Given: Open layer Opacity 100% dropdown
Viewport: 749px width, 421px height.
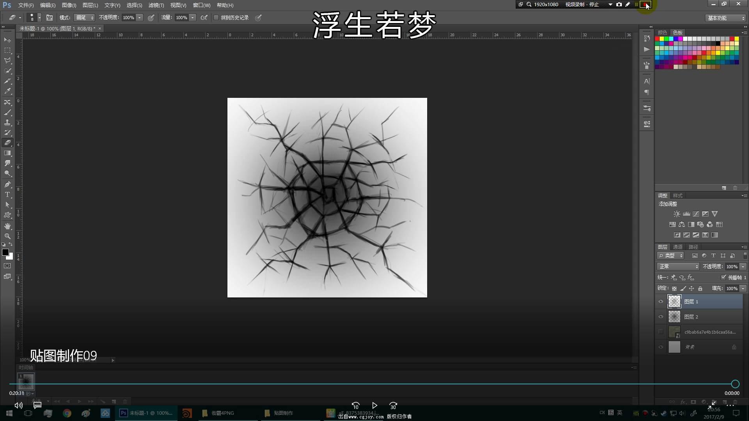Looking at the screenshot, I should 743,267.
